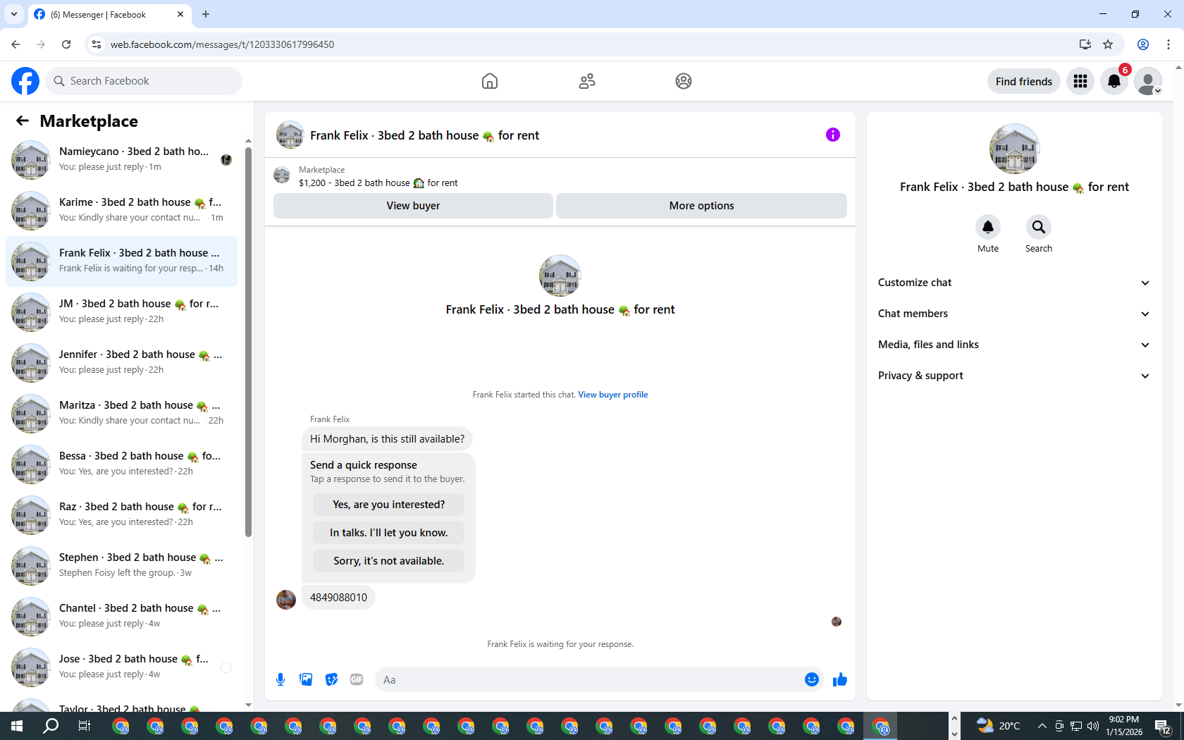Expand the Chat members section
1184x740 pixels.
tap(1014, 314)
